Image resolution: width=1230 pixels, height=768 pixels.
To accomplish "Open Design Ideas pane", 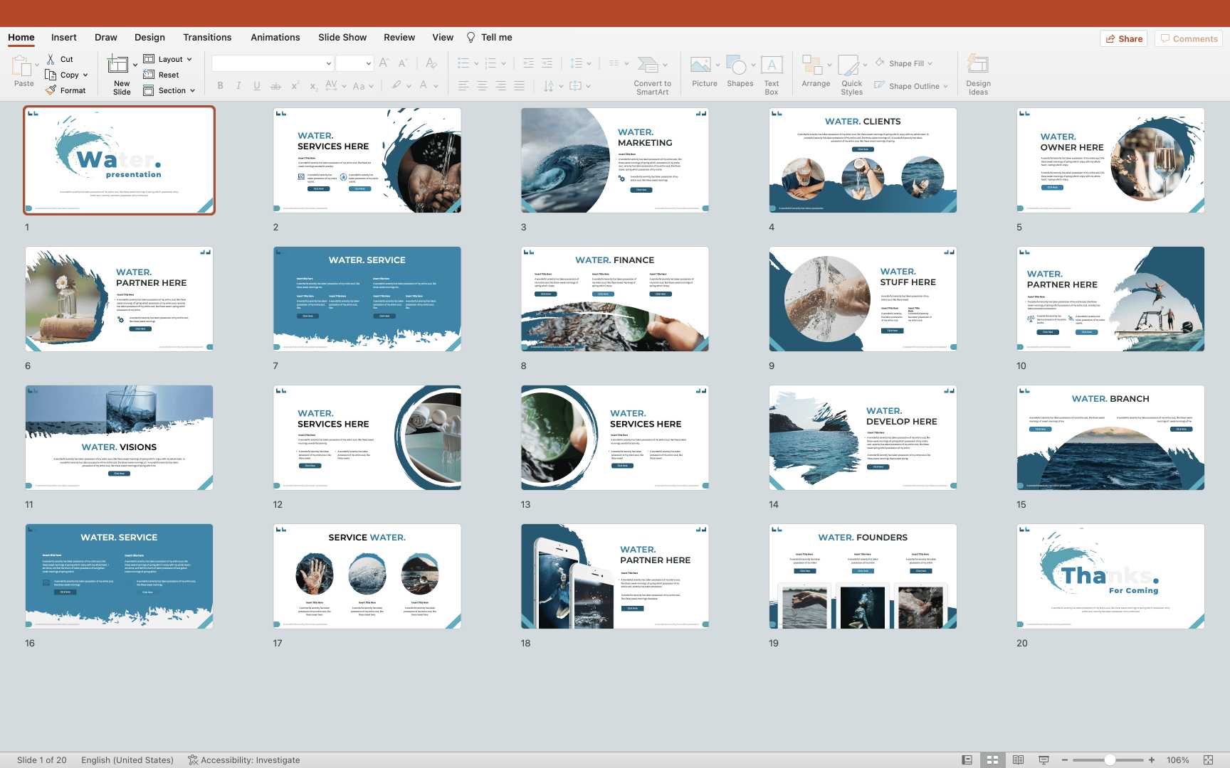I will pyautogui.click(x=978, y=66).
